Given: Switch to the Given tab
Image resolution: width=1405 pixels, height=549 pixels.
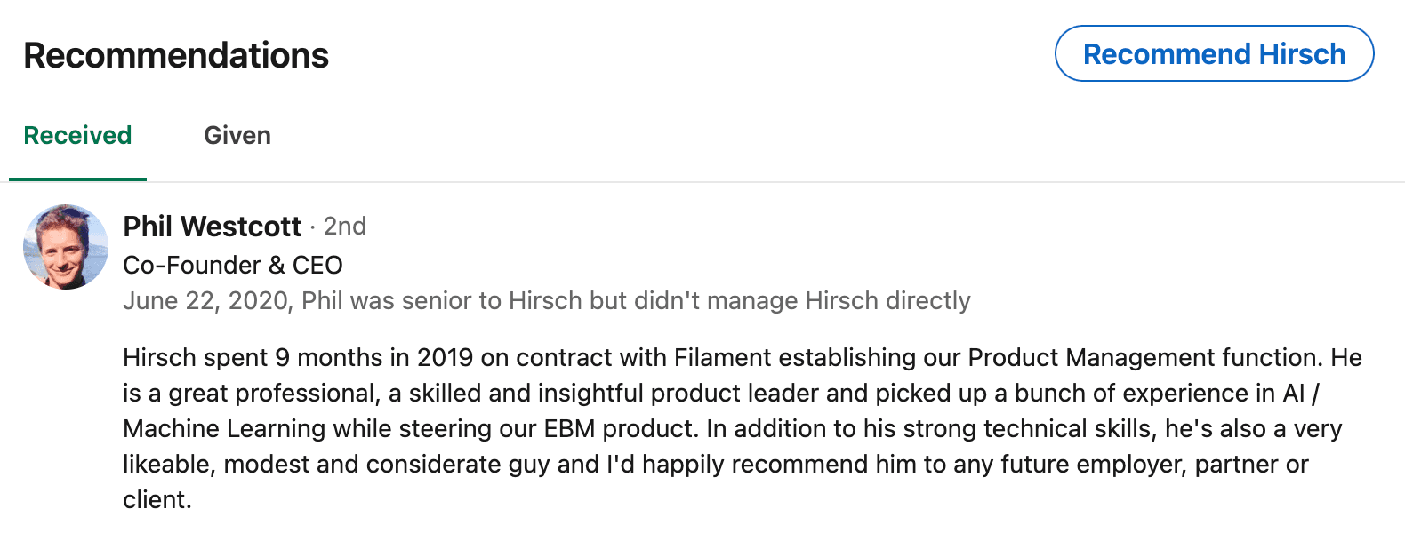Looking at the screenshot, I should tap(237, 135).
